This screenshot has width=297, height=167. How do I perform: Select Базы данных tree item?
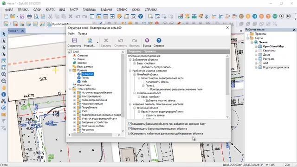pyautogui.click(x=85, y=67)
